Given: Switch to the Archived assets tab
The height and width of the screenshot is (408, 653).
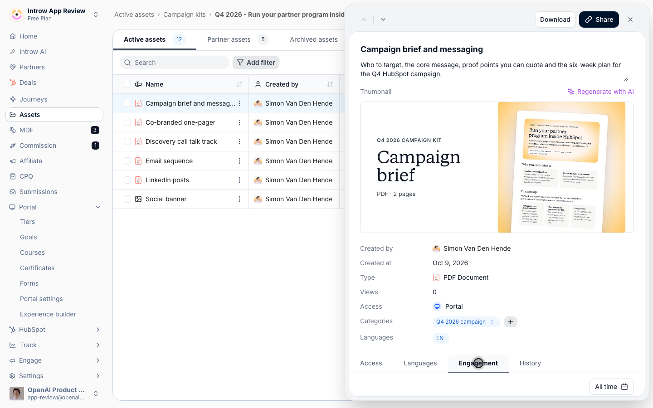Looking at the screenshot, I should pyautogui.click(x=314, y=39).
